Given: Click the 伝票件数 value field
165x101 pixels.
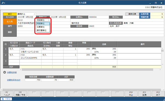Looking at the screenshot, I should (x=157, y=14).
